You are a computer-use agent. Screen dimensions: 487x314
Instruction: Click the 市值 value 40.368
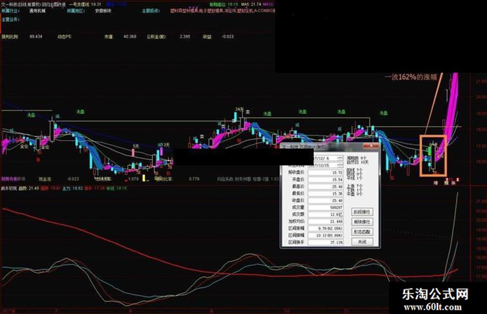130,37
